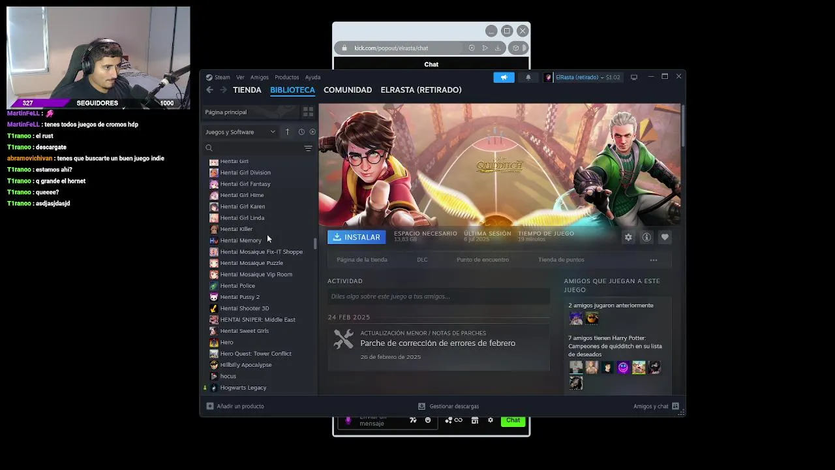The image size is (835, 470).
Task: Switch library to grid collections view
Action: click(x=308, y=112)
